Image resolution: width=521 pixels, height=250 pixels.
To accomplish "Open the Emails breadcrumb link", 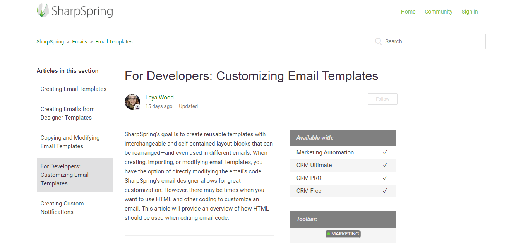I will (x=80, y=42).
